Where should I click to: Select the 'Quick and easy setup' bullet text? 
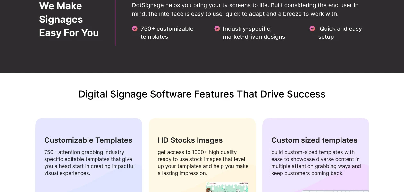pos(340,33)
